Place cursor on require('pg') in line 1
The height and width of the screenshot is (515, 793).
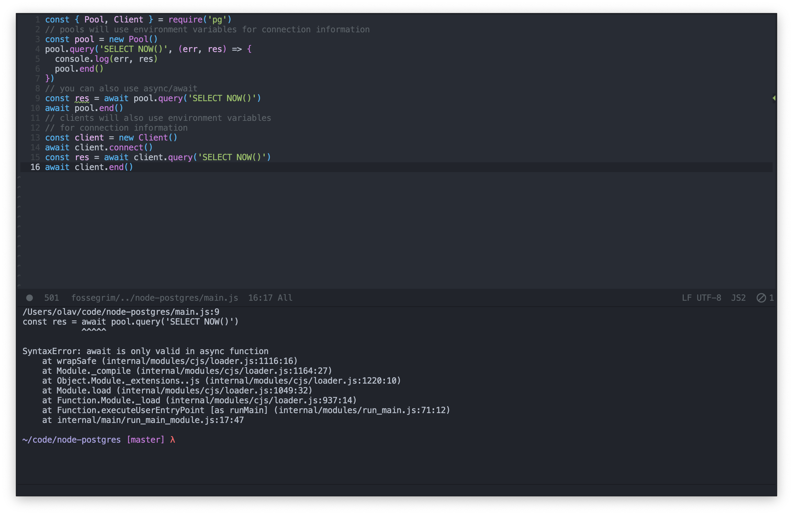pos(200,20)
